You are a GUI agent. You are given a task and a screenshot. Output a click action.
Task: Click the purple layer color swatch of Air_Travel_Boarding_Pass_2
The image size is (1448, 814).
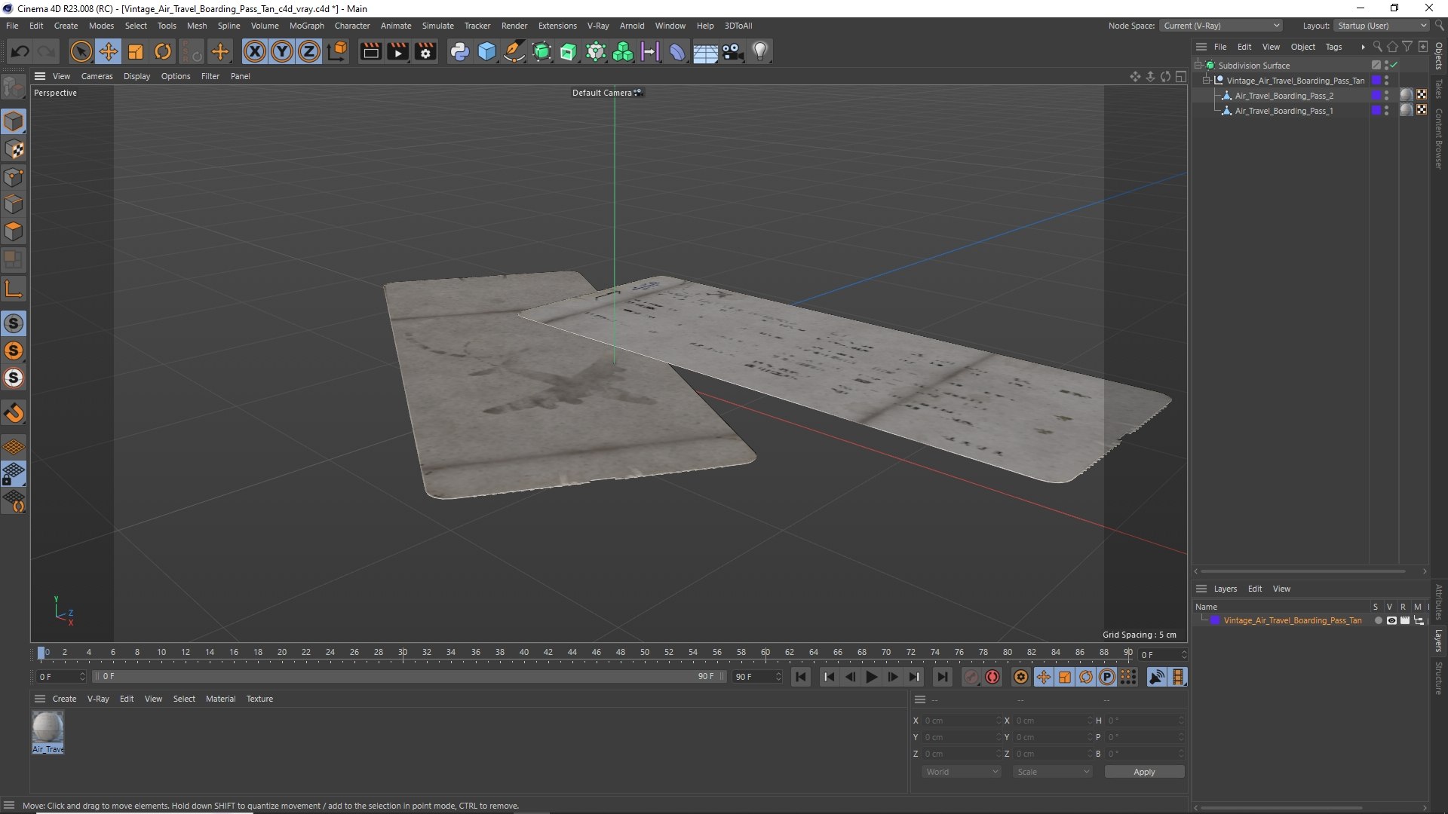(1376, 96)
